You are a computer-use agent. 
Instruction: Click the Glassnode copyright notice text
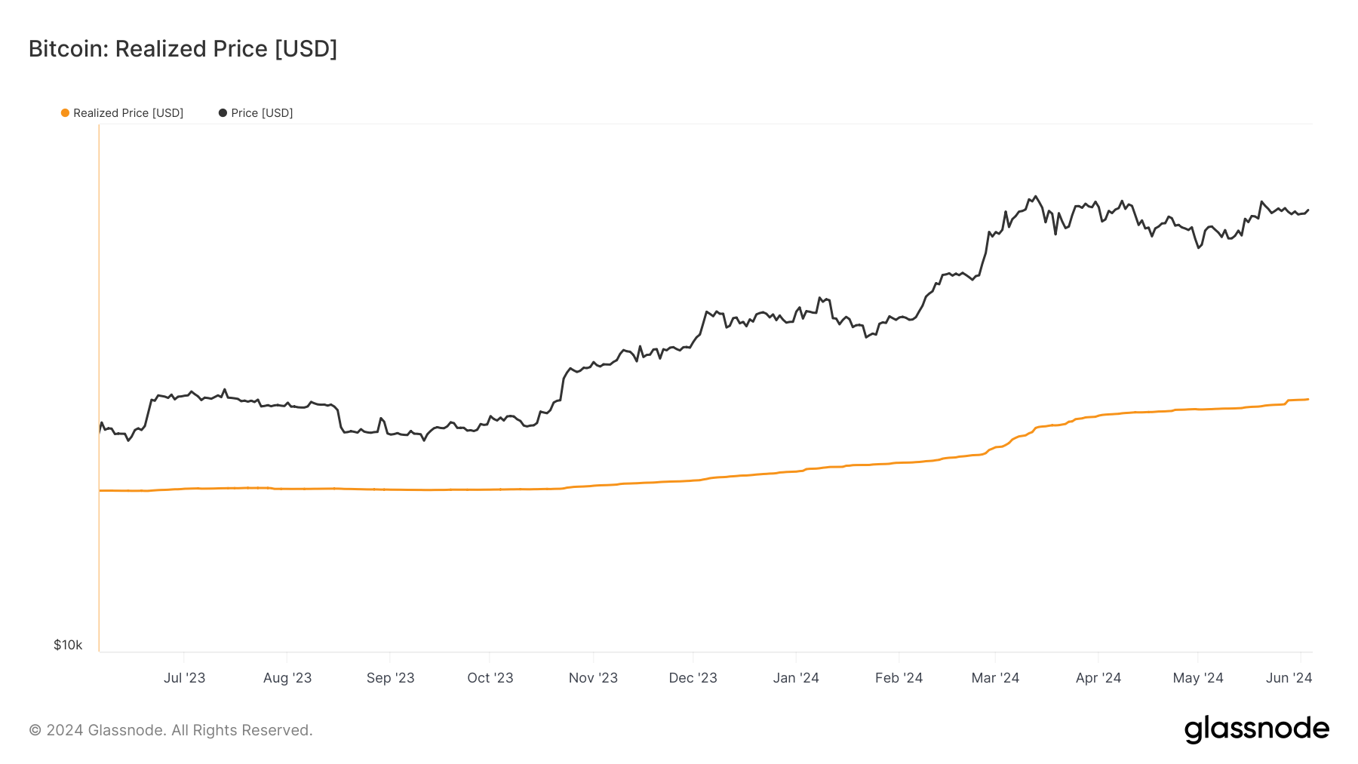[171, 730]
